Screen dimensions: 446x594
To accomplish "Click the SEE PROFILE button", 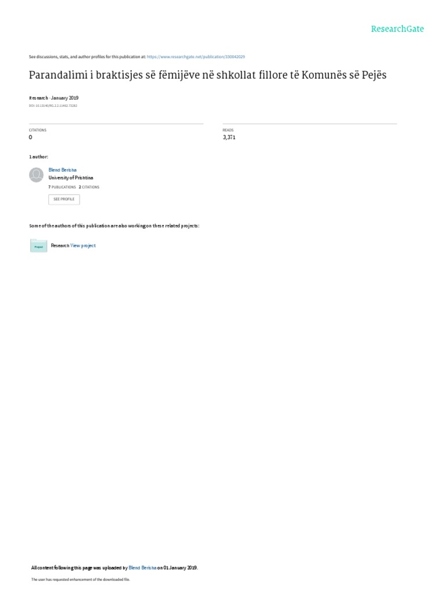I will (x=64, y=200).
